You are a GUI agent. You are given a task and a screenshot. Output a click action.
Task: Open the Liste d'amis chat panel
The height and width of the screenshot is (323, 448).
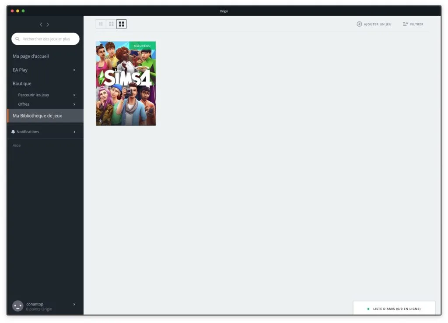[394, 309]
